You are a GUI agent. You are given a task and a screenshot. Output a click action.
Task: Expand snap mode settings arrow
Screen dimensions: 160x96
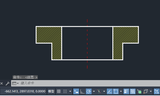tap(70, 91)
